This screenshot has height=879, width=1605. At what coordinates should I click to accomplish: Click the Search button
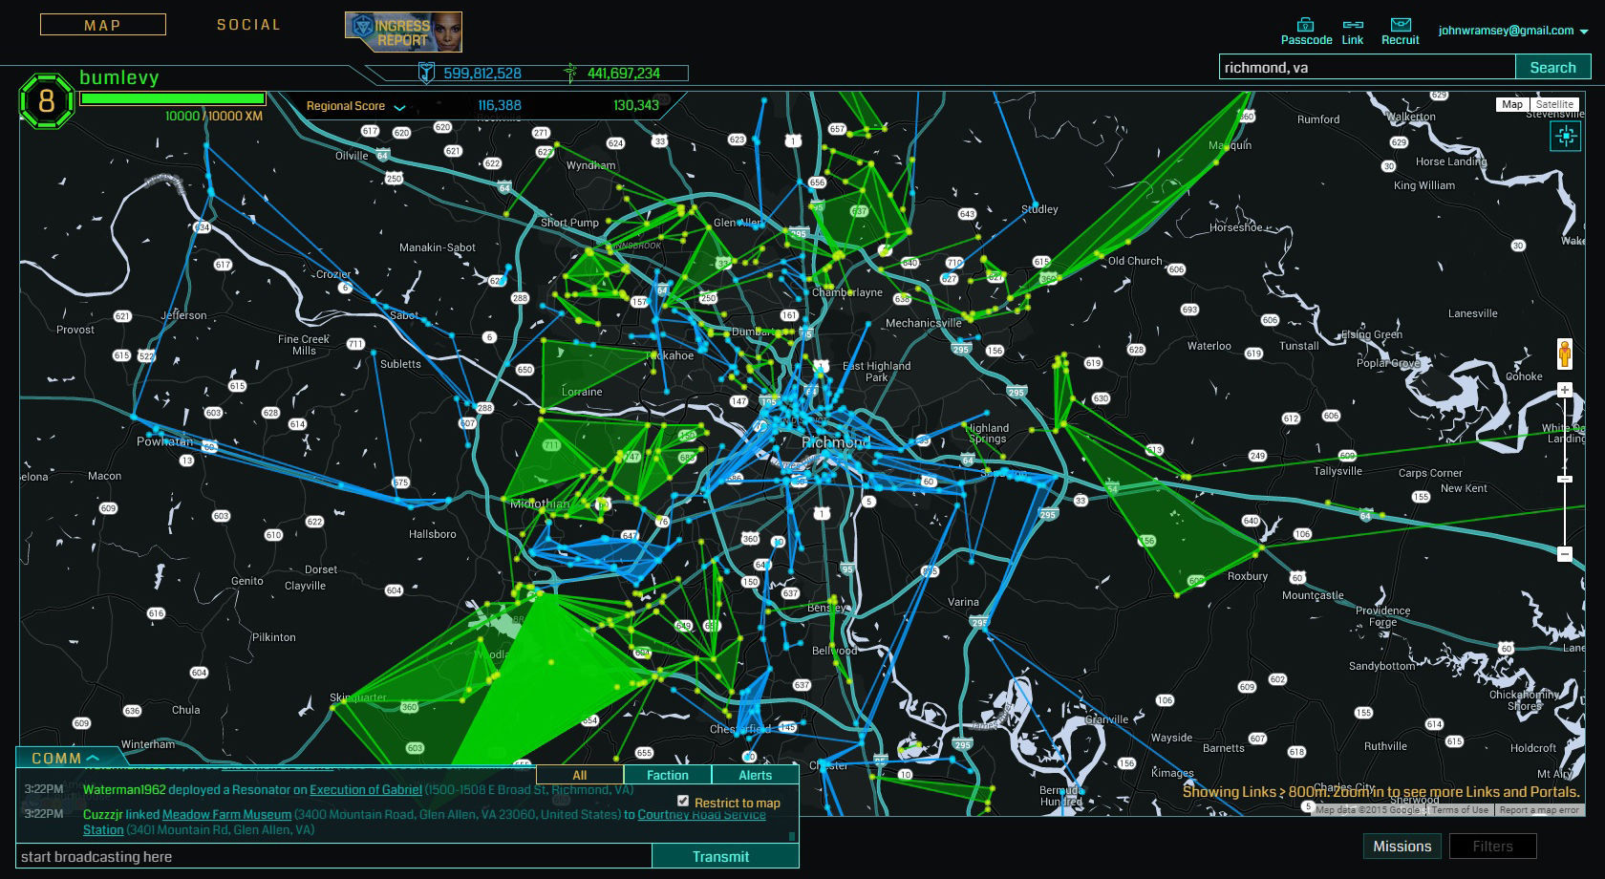coord(1552,67)
